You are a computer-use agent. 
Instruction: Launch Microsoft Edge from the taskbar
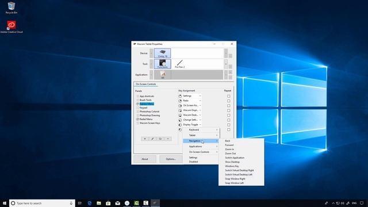pyautogui.click(x=90, y=203)
